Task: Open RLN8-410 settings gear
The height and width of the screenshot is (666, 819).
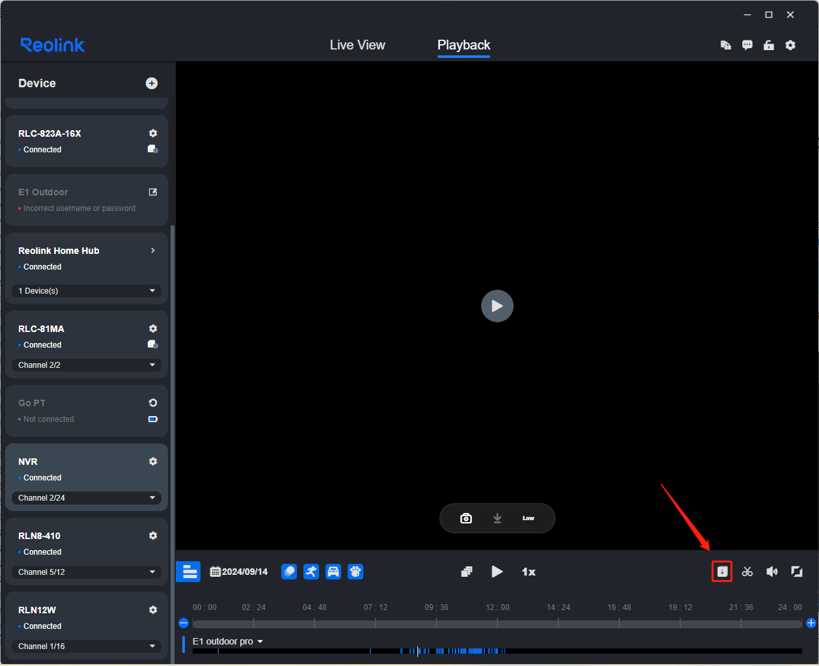Action: coord(153,536)
